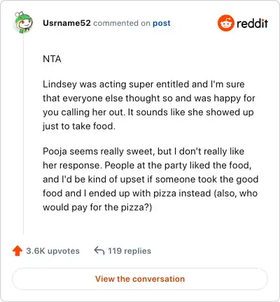Click the vertical comment thread line
Screen dimensions: 280x302
click(23, 134)
